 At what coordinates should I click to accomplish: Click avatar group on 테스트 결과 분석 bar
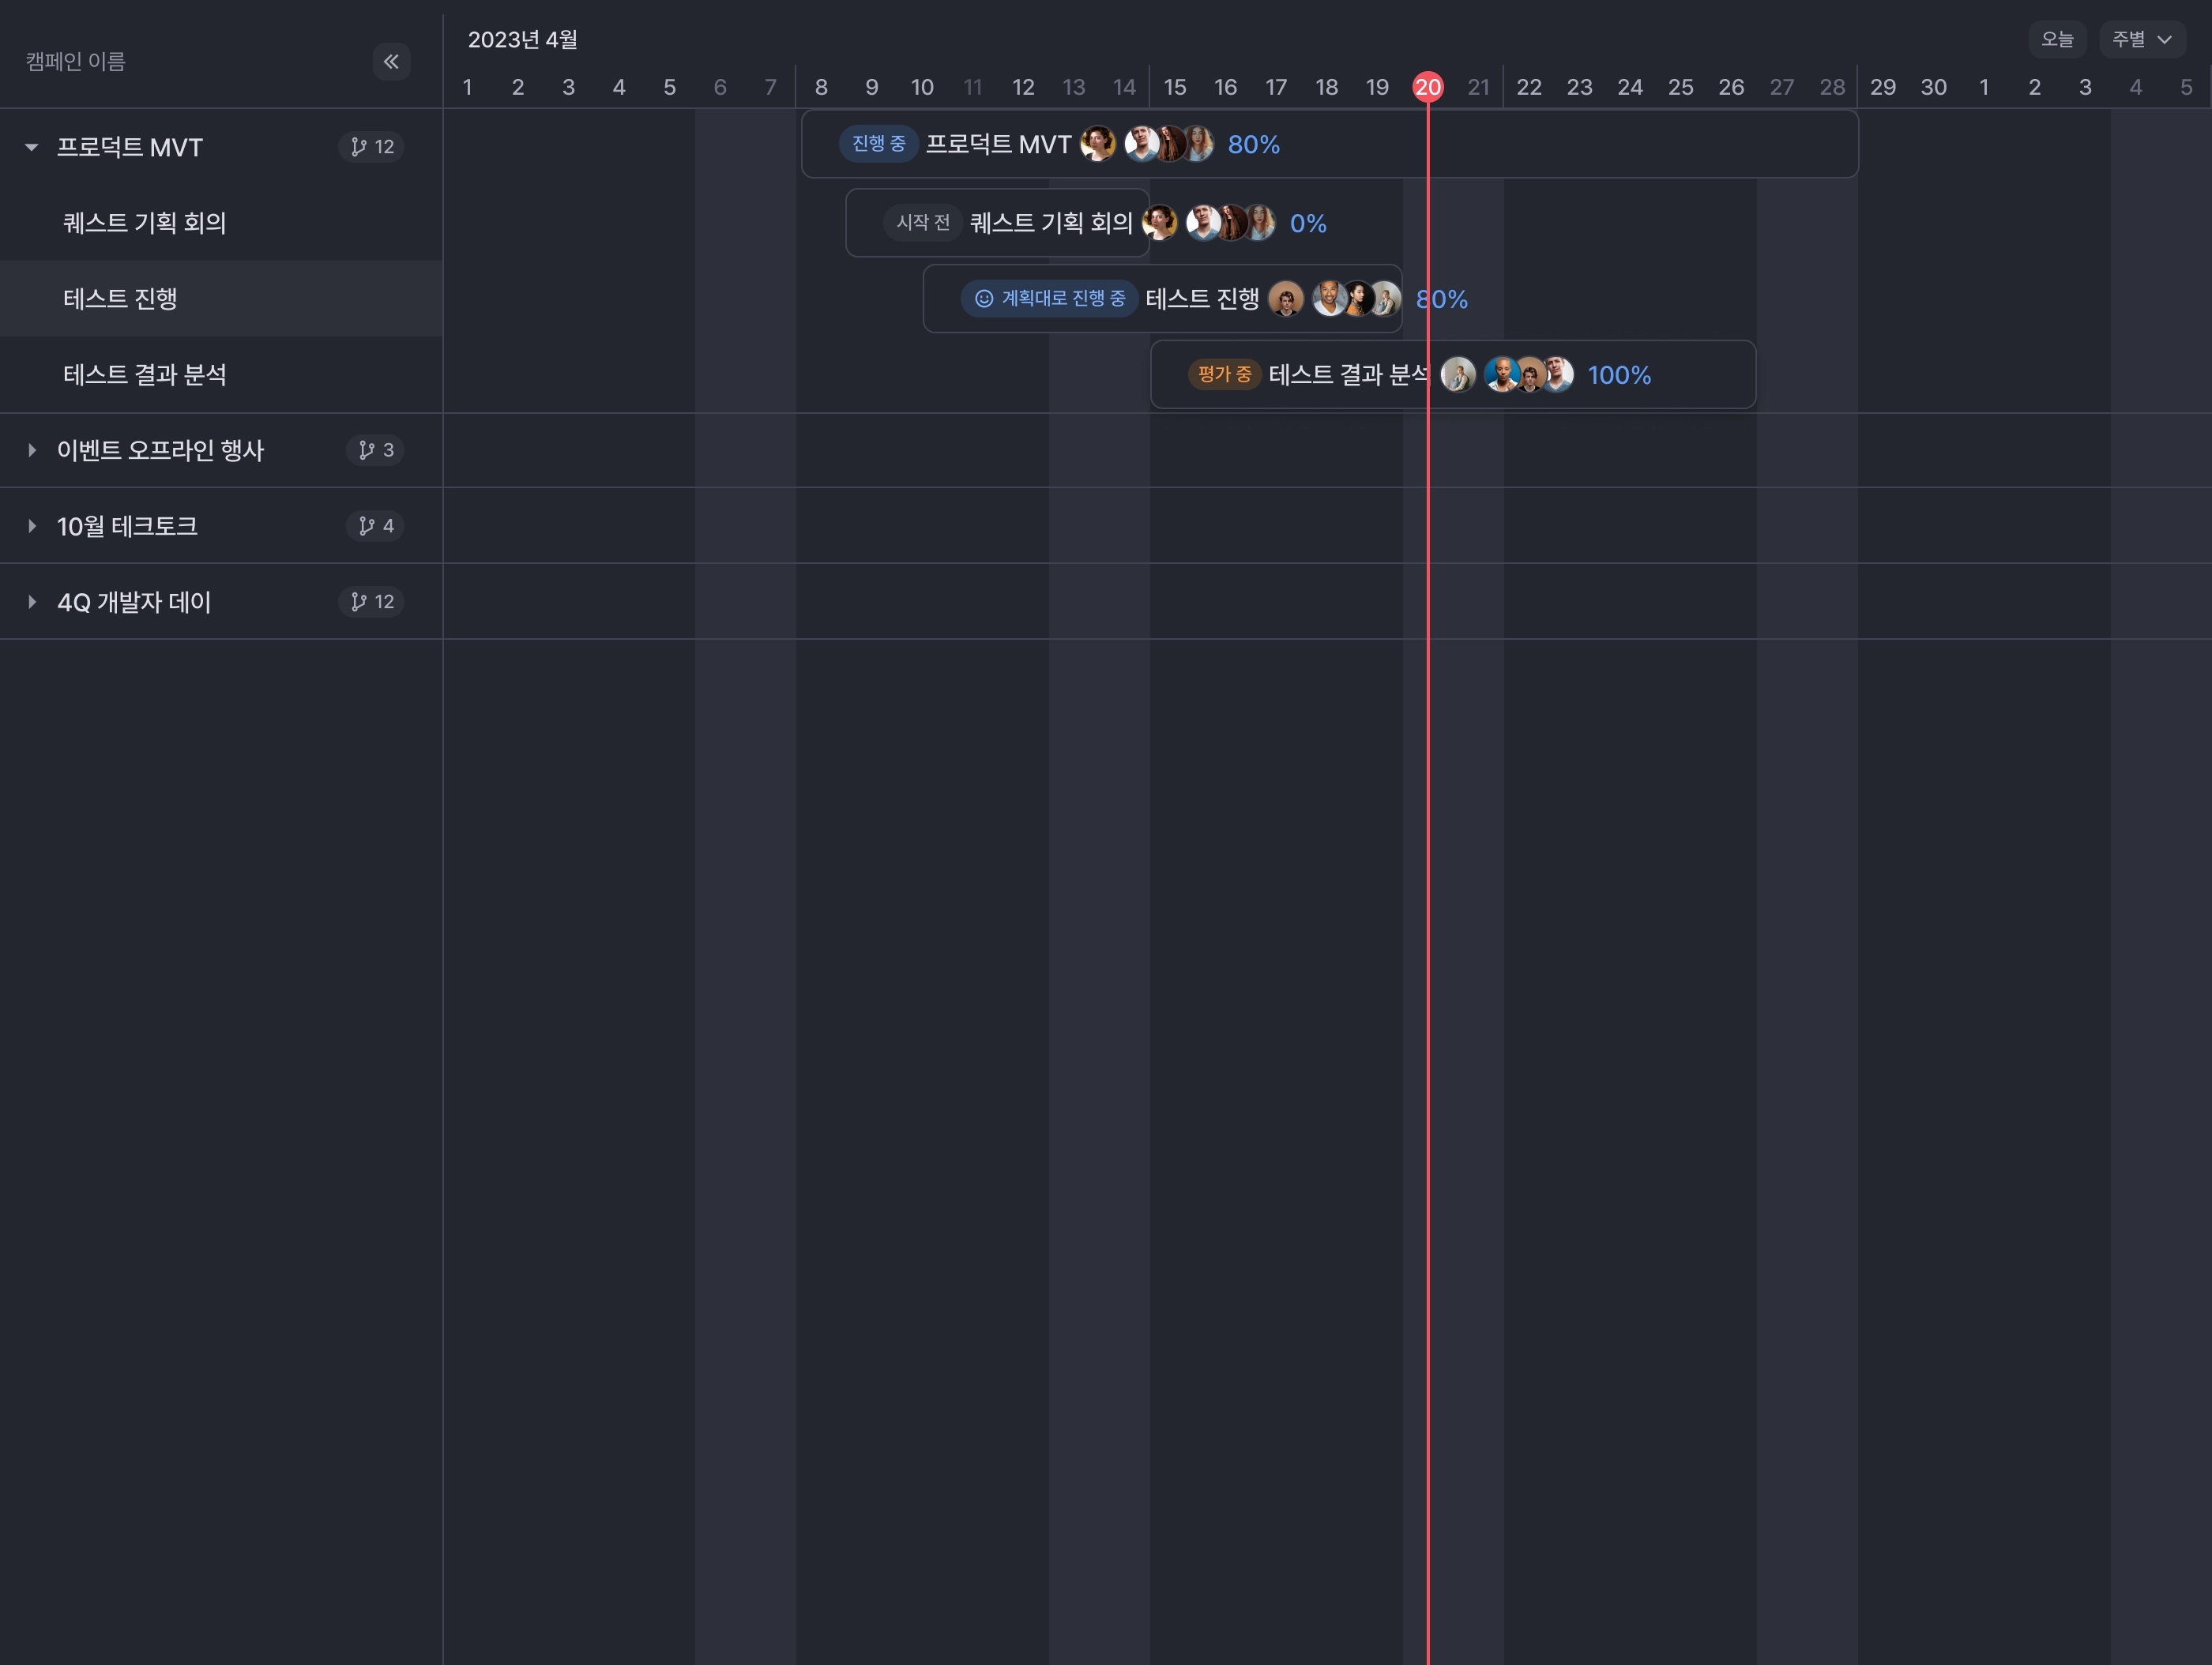click(x=1529, y=374)
